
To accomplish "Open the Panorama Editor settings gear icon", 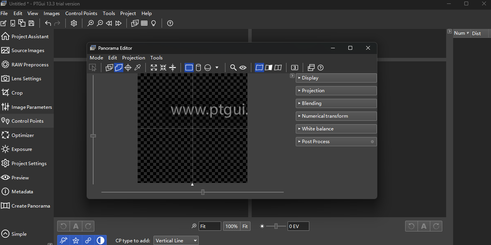I will pyautogui.click(x=74, y=23).
